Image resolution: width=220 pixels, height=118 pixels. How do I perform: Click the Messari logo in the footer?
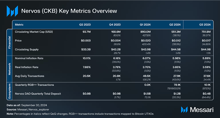click(x=197, y=110)
